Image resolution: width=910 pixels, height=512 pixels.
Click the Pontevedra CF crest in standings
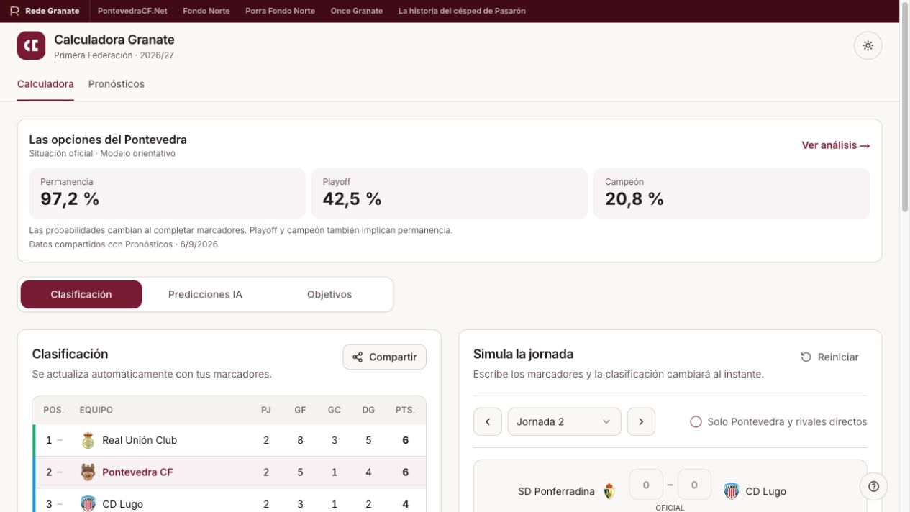(x=88, y=472)
